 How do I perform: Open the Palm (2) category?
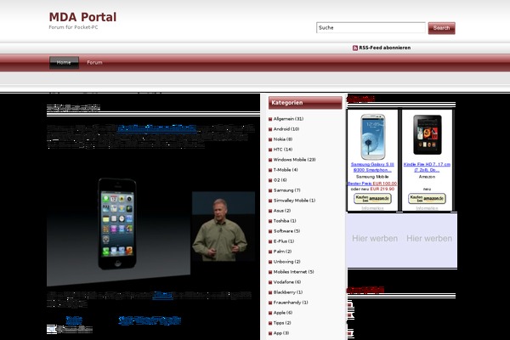[282, 252]
